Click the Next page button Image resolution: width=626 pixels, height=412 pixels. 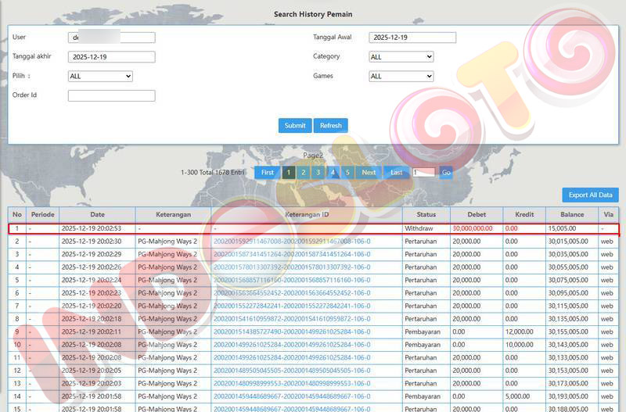tap(369, 172)
